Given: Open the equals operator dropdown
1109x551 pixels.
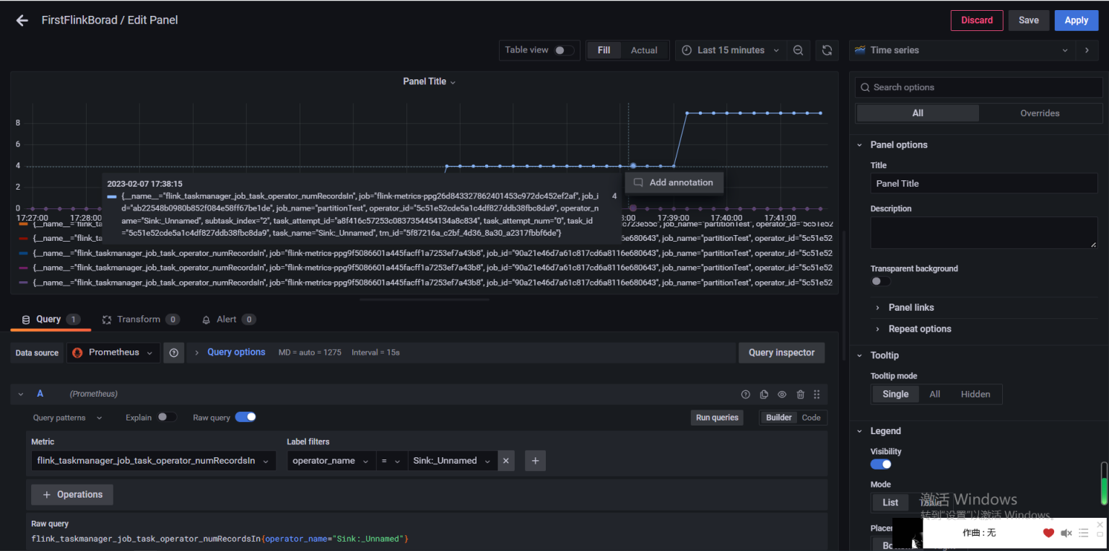Looking at the screenshot, I should click(x=392, y=461).
